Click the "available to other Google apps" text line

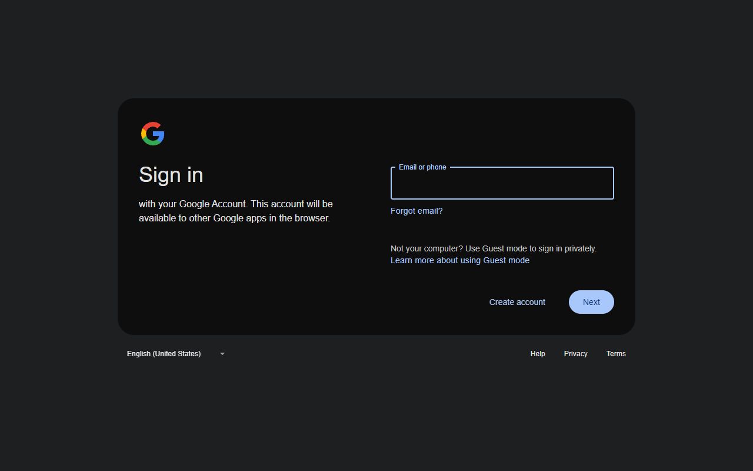click(234, 218)
